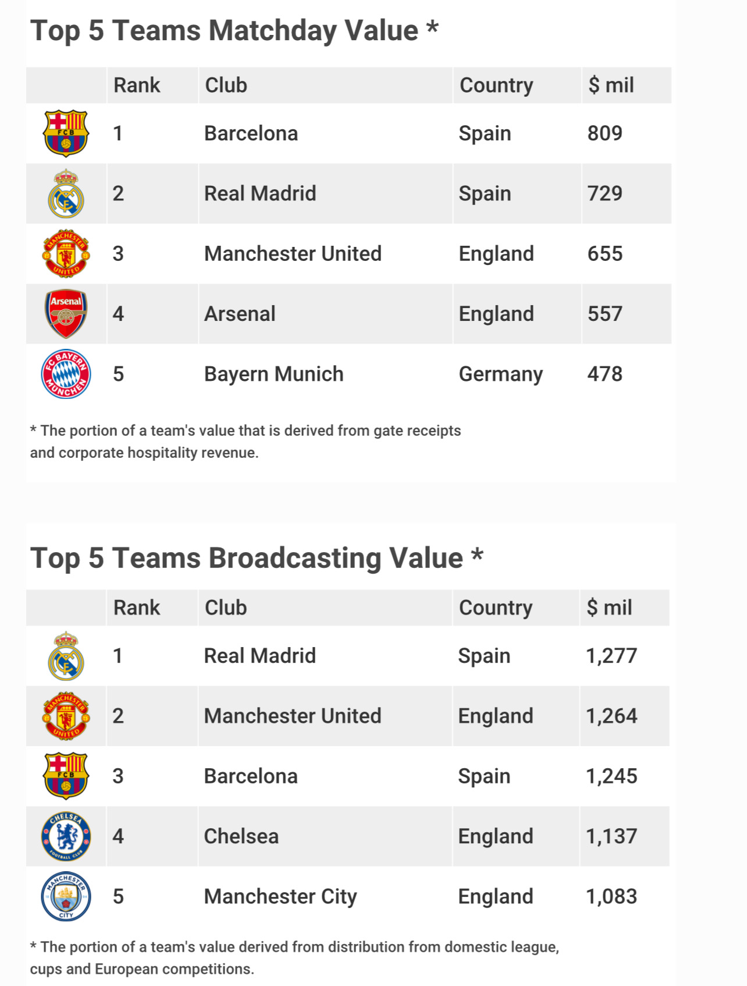
Task: Click the Manchester City club name
Action: [280, 896]
